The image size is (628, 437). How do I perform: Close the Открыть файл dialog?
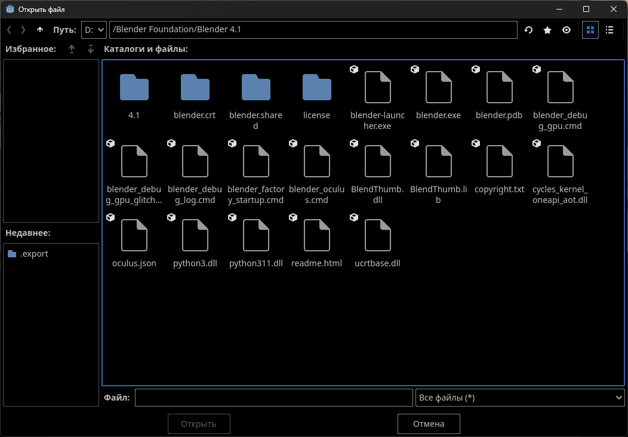[x=614, y=9]
